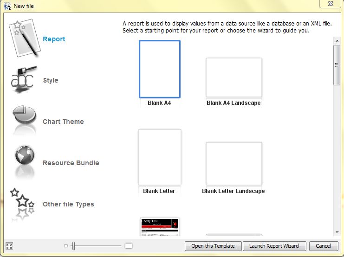This screenshot has width=344, height=257.
Task: Choose the Blank A4 Landscape thumbnail
Action: pyautogui.click(x=234, y=77)
